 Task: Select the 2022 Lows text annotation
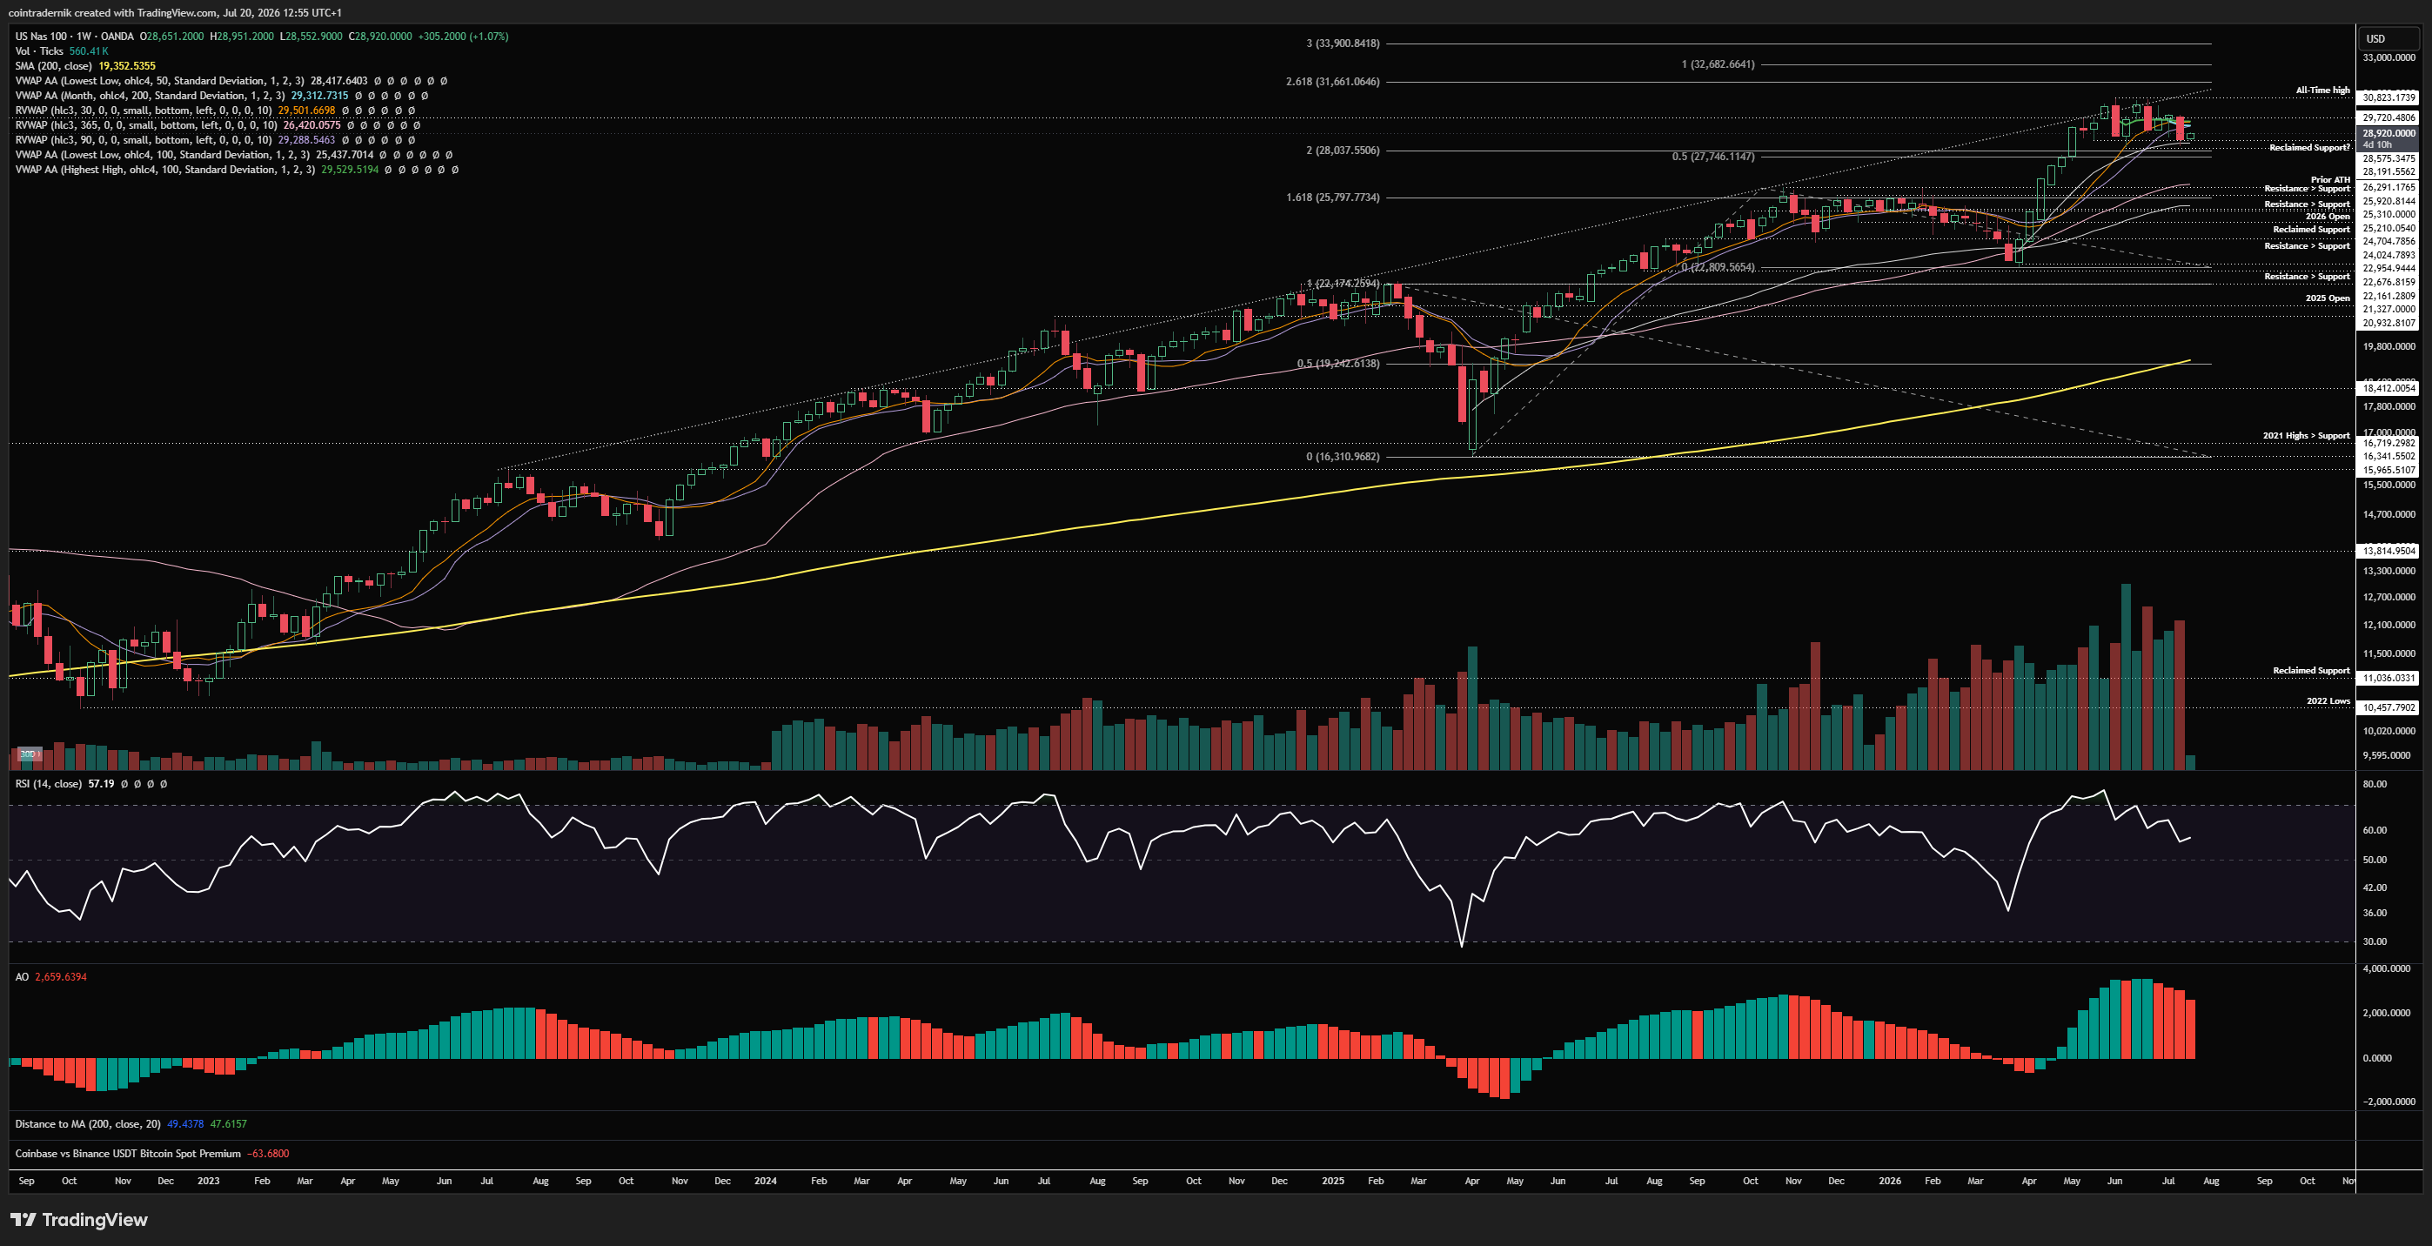(x=2328, y=700)
